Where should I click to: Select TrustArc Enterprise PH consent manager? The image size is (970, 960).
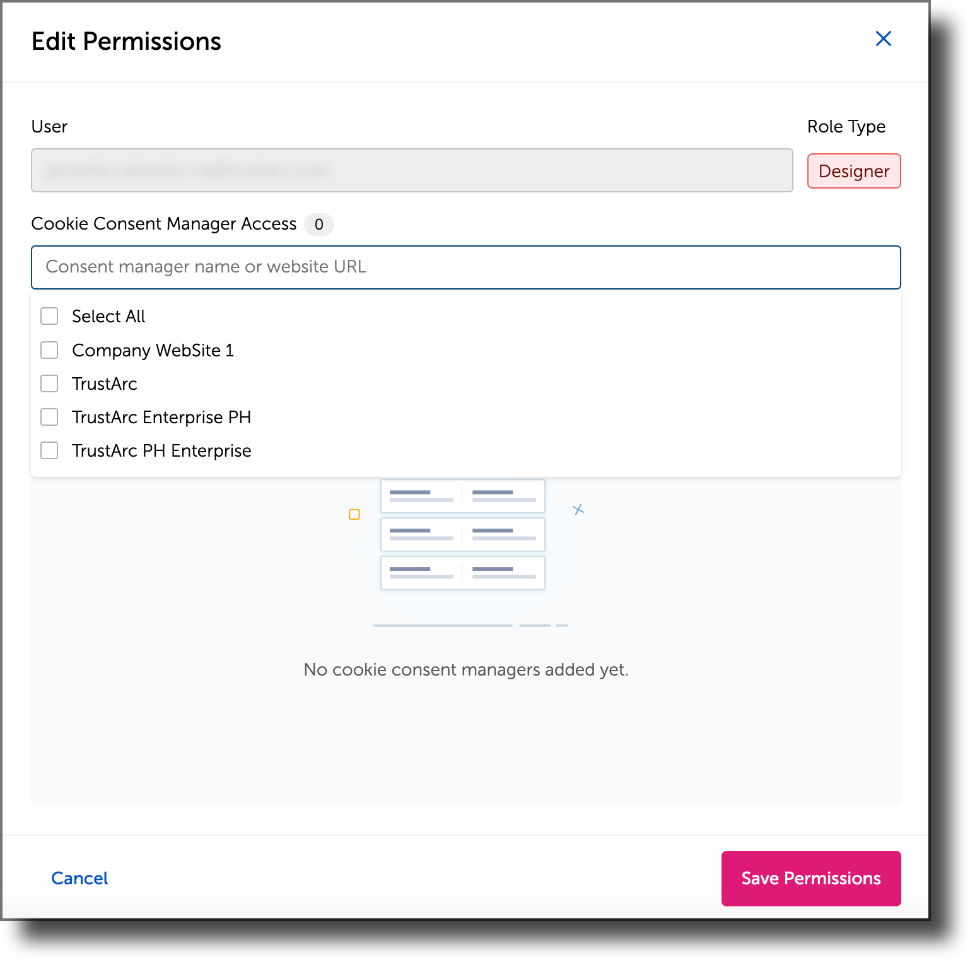tap(49, 417)
